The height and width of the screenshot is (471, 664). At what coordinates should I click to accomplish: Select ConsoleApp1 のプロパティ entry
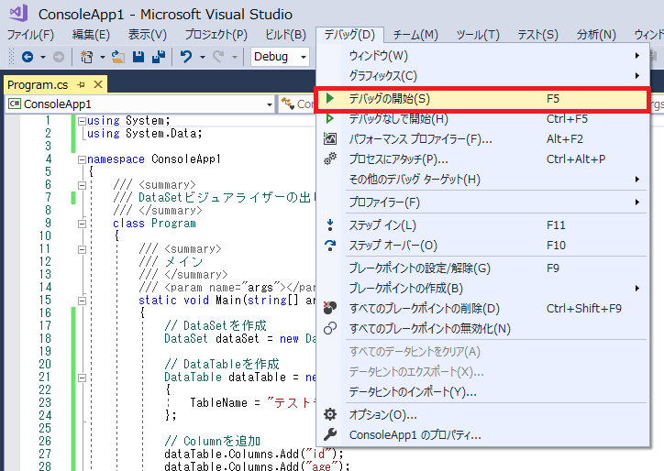pos(483,434)
